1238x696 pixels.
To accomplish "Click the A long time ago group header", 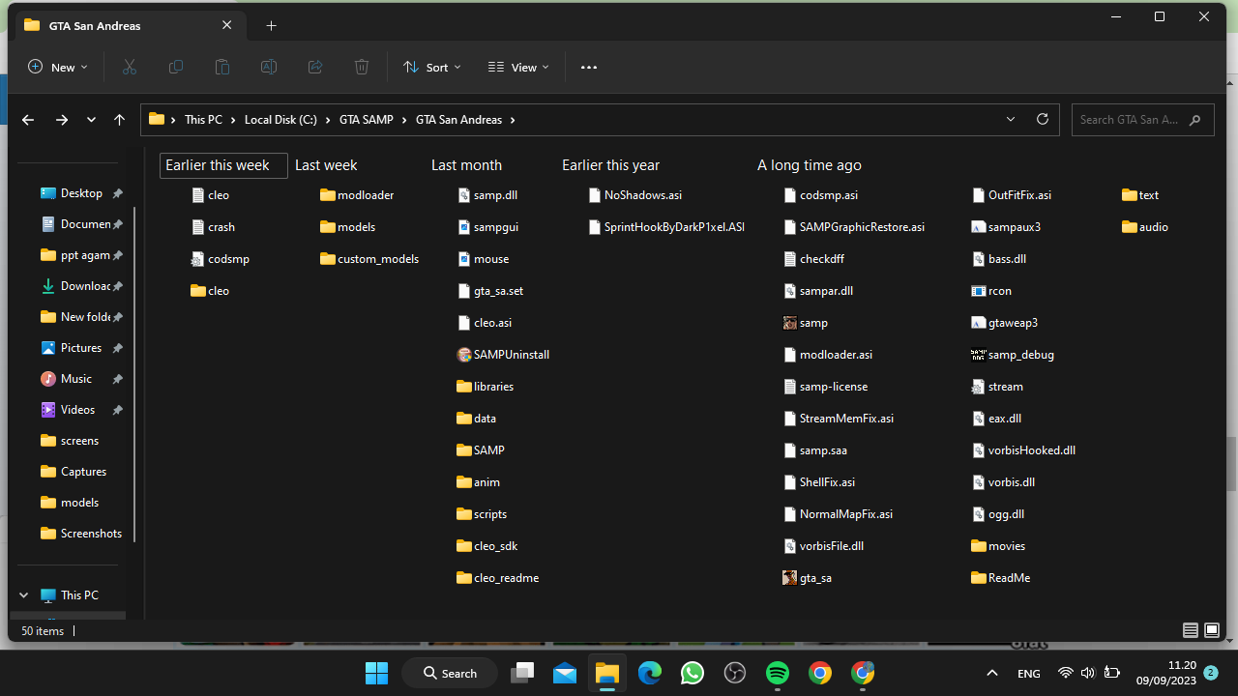I will (809, 165).
